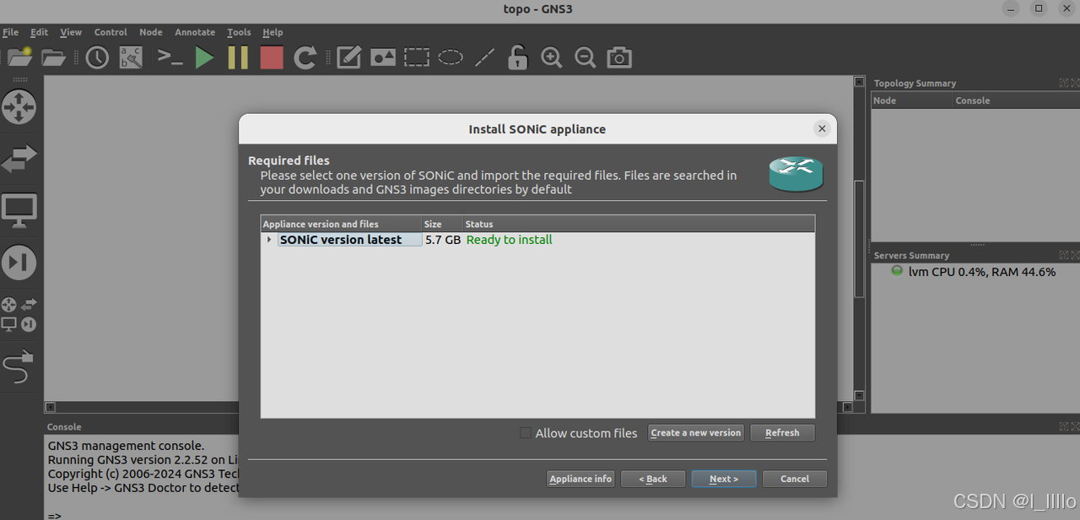Click the Zoom in magnifier icon
This screenshot has width=1080, height=520.
[x=552, y=57]
